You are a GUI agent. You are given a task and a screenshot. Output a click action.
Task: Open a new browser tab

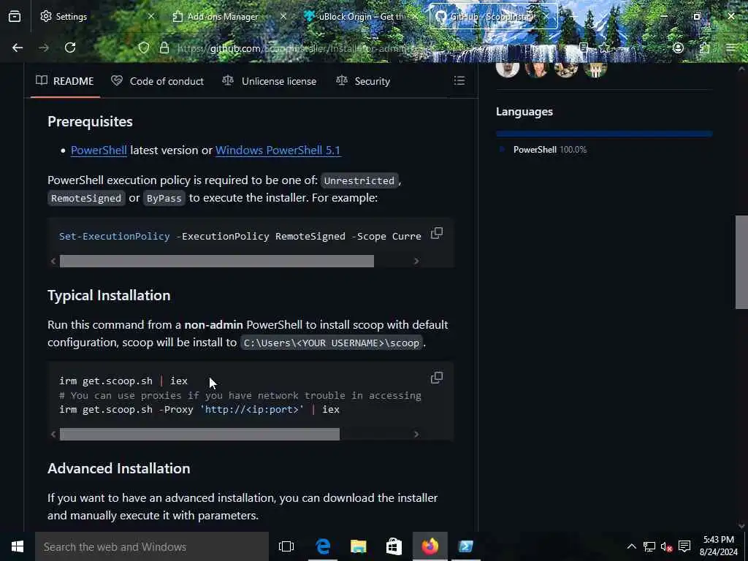(x=574, y=17)
